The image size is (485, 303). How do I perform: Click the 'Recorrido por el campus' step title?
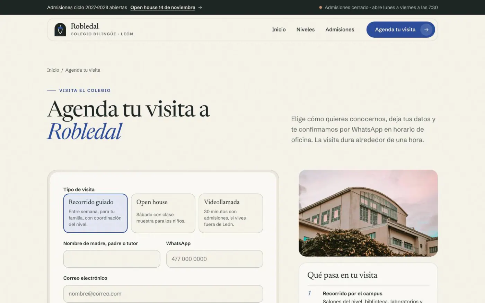coord(353,294)
